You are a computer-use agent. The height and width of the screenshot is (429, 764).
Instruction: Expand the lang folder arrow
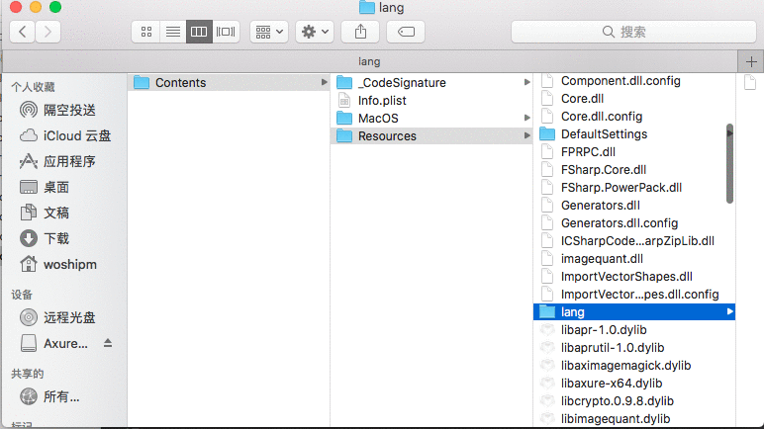729,311
